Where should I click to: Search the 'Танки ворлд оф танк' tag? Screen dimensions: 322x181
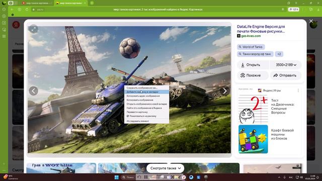click(255, 54)
